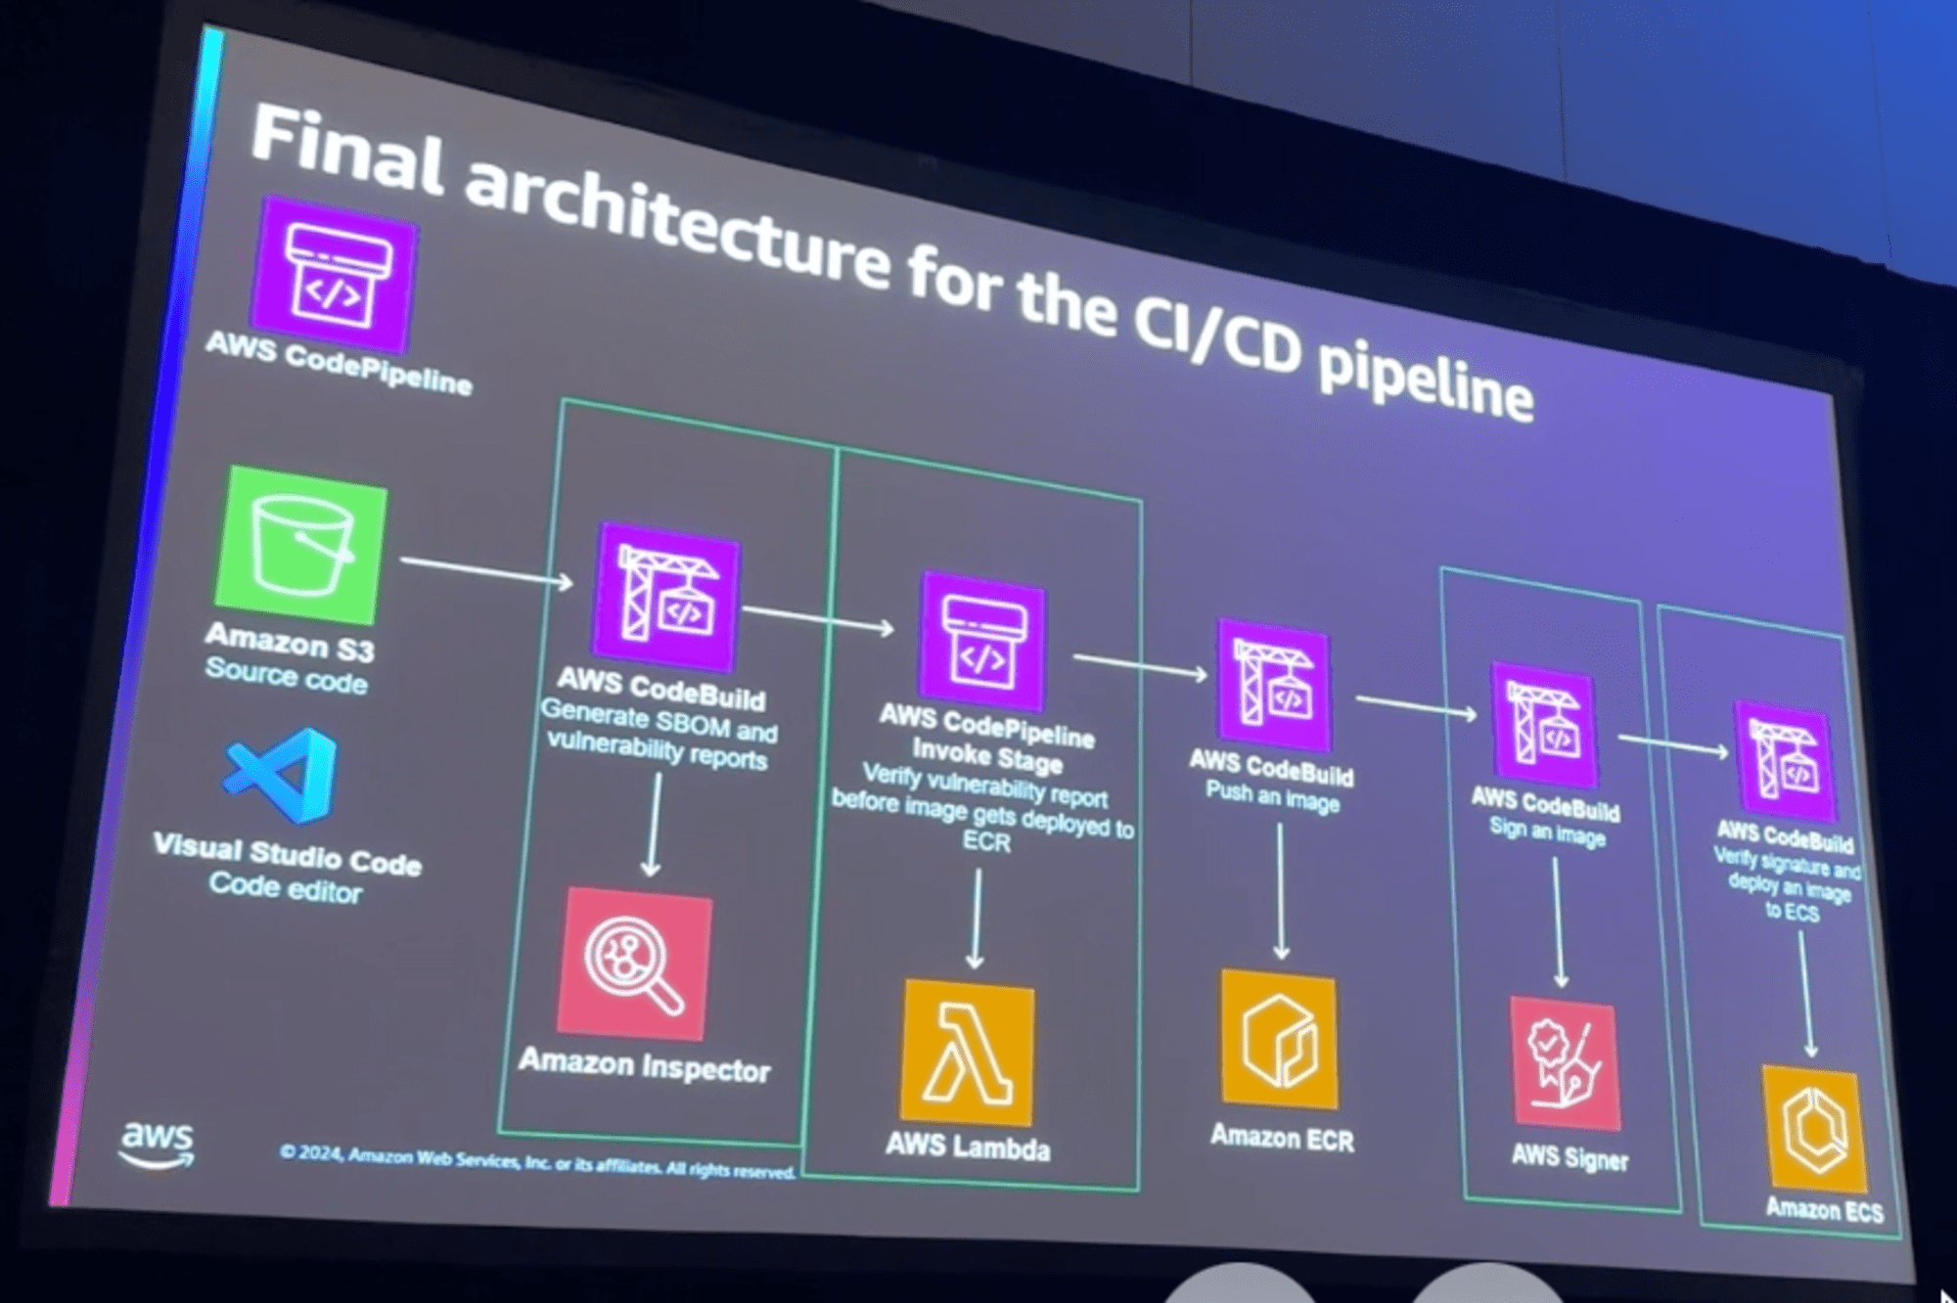This screenshot has height=1303, width=1957.
Task: Select the green Amazon S3 bucket icon
Action: [300, 545]
